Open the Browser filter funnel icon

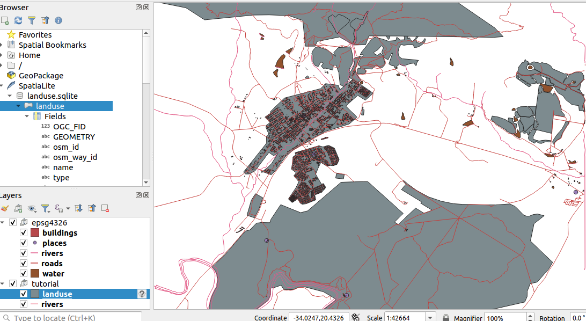[32, 20]
